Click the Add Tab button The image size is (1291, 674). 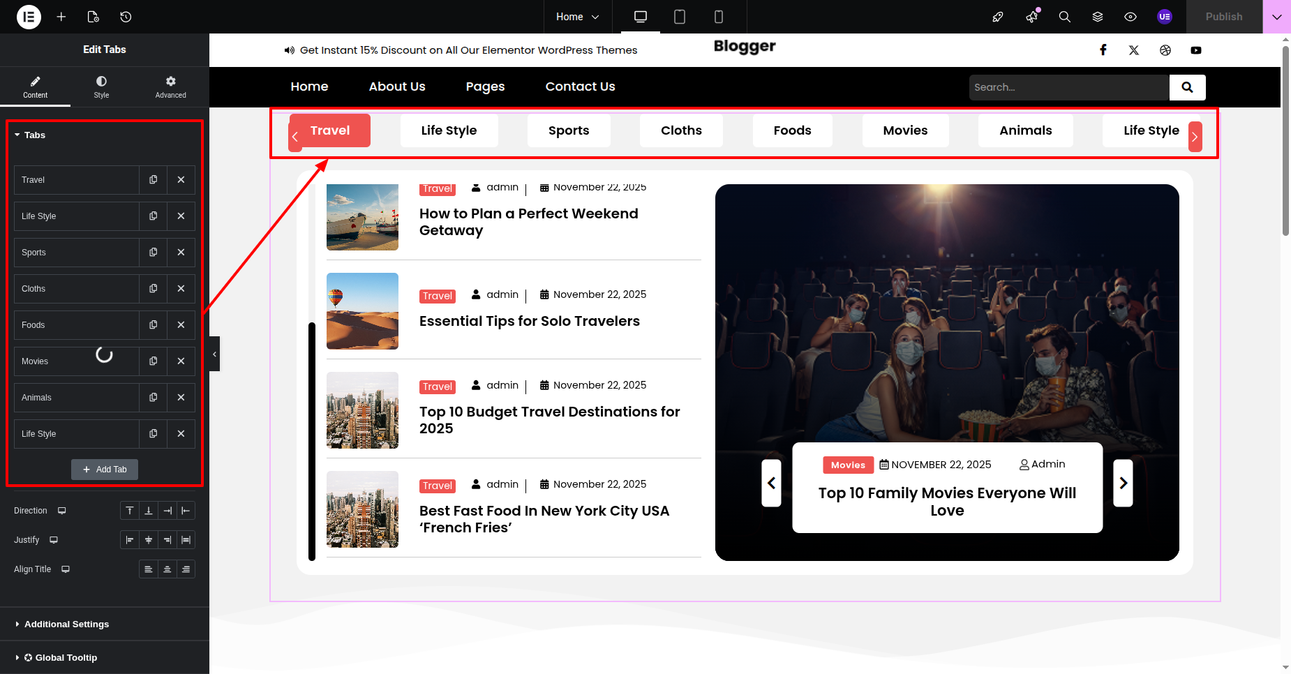[x=105, y=470]
